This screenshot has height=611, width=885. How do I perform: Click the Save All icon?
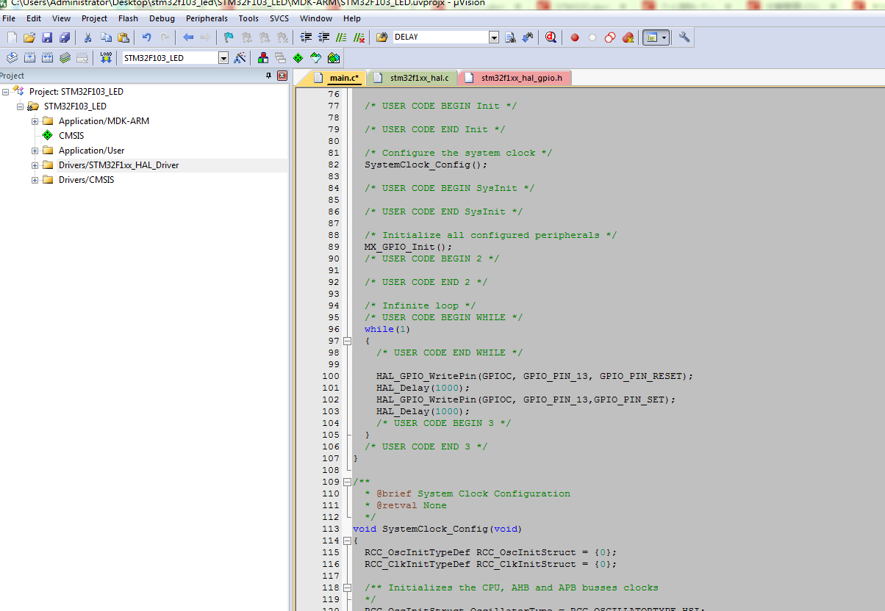click(x=65, y=37)
